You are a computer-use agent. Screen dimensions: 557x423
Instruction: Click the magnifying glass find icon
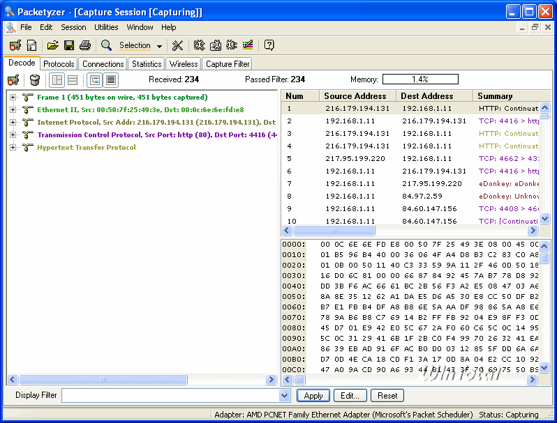(x=106, y=46)
